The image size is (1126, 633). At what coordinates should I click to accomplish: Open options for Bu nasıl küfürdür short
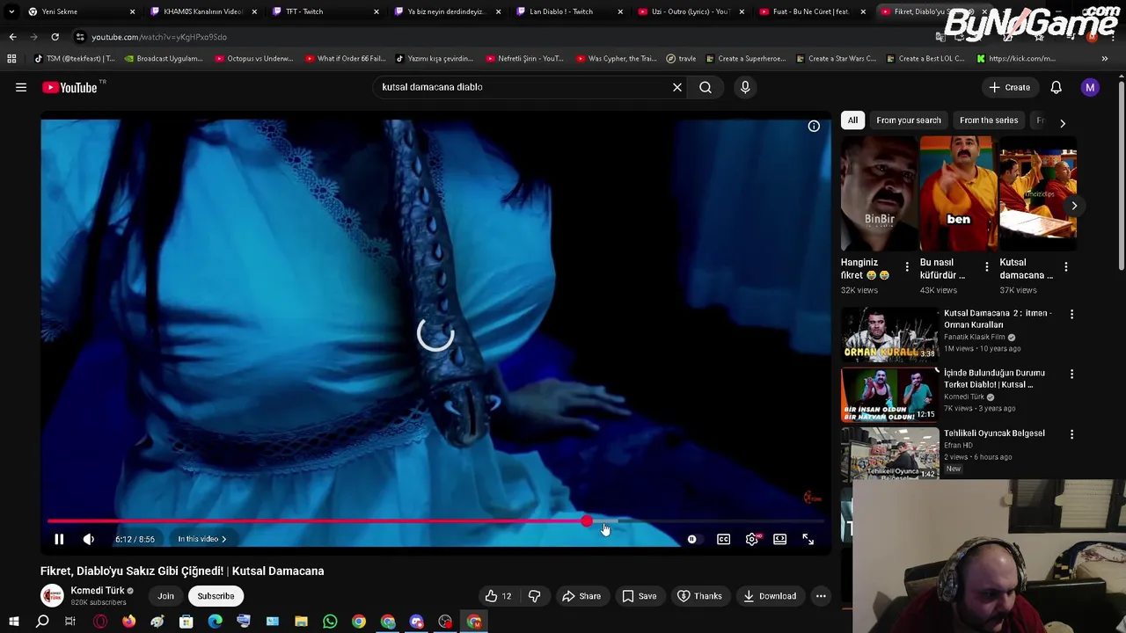986,267
